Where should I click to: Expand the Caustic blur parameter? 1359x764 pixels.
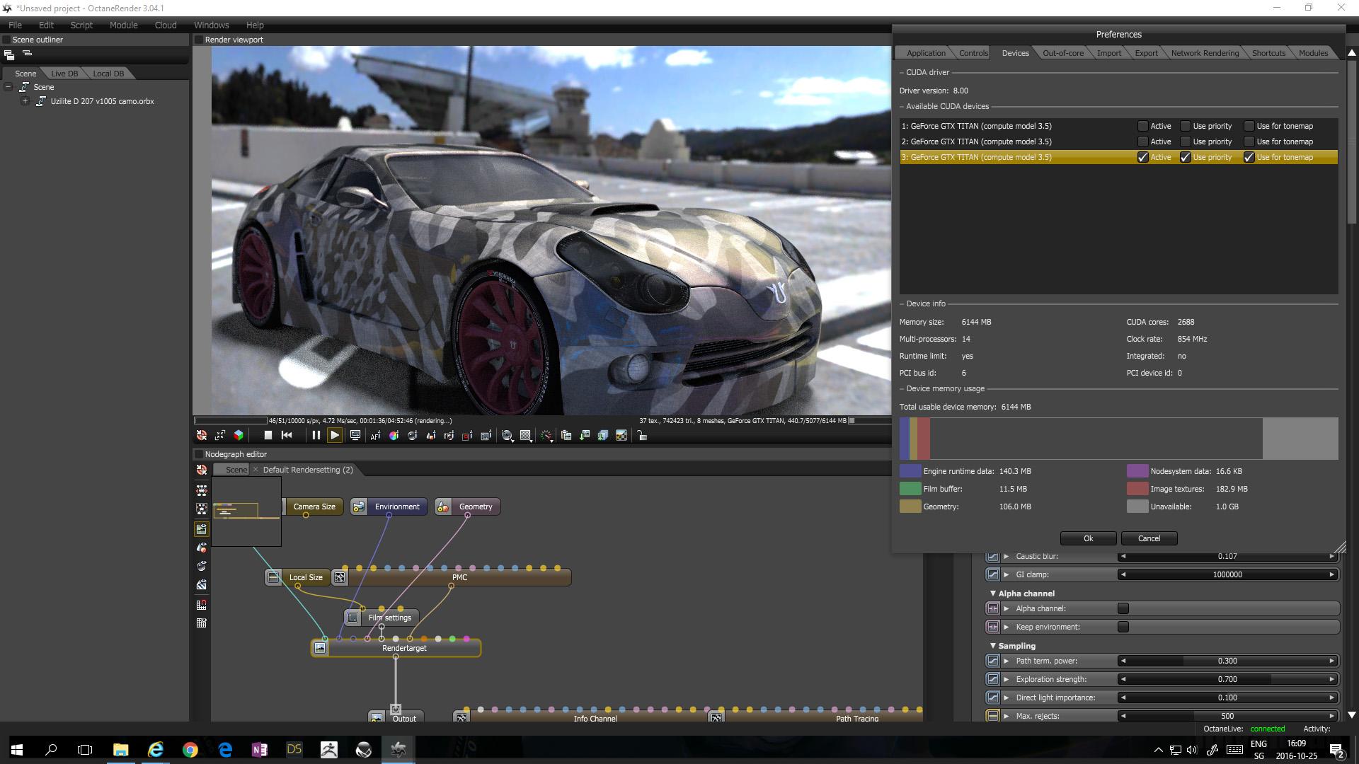click(1007, 556)
